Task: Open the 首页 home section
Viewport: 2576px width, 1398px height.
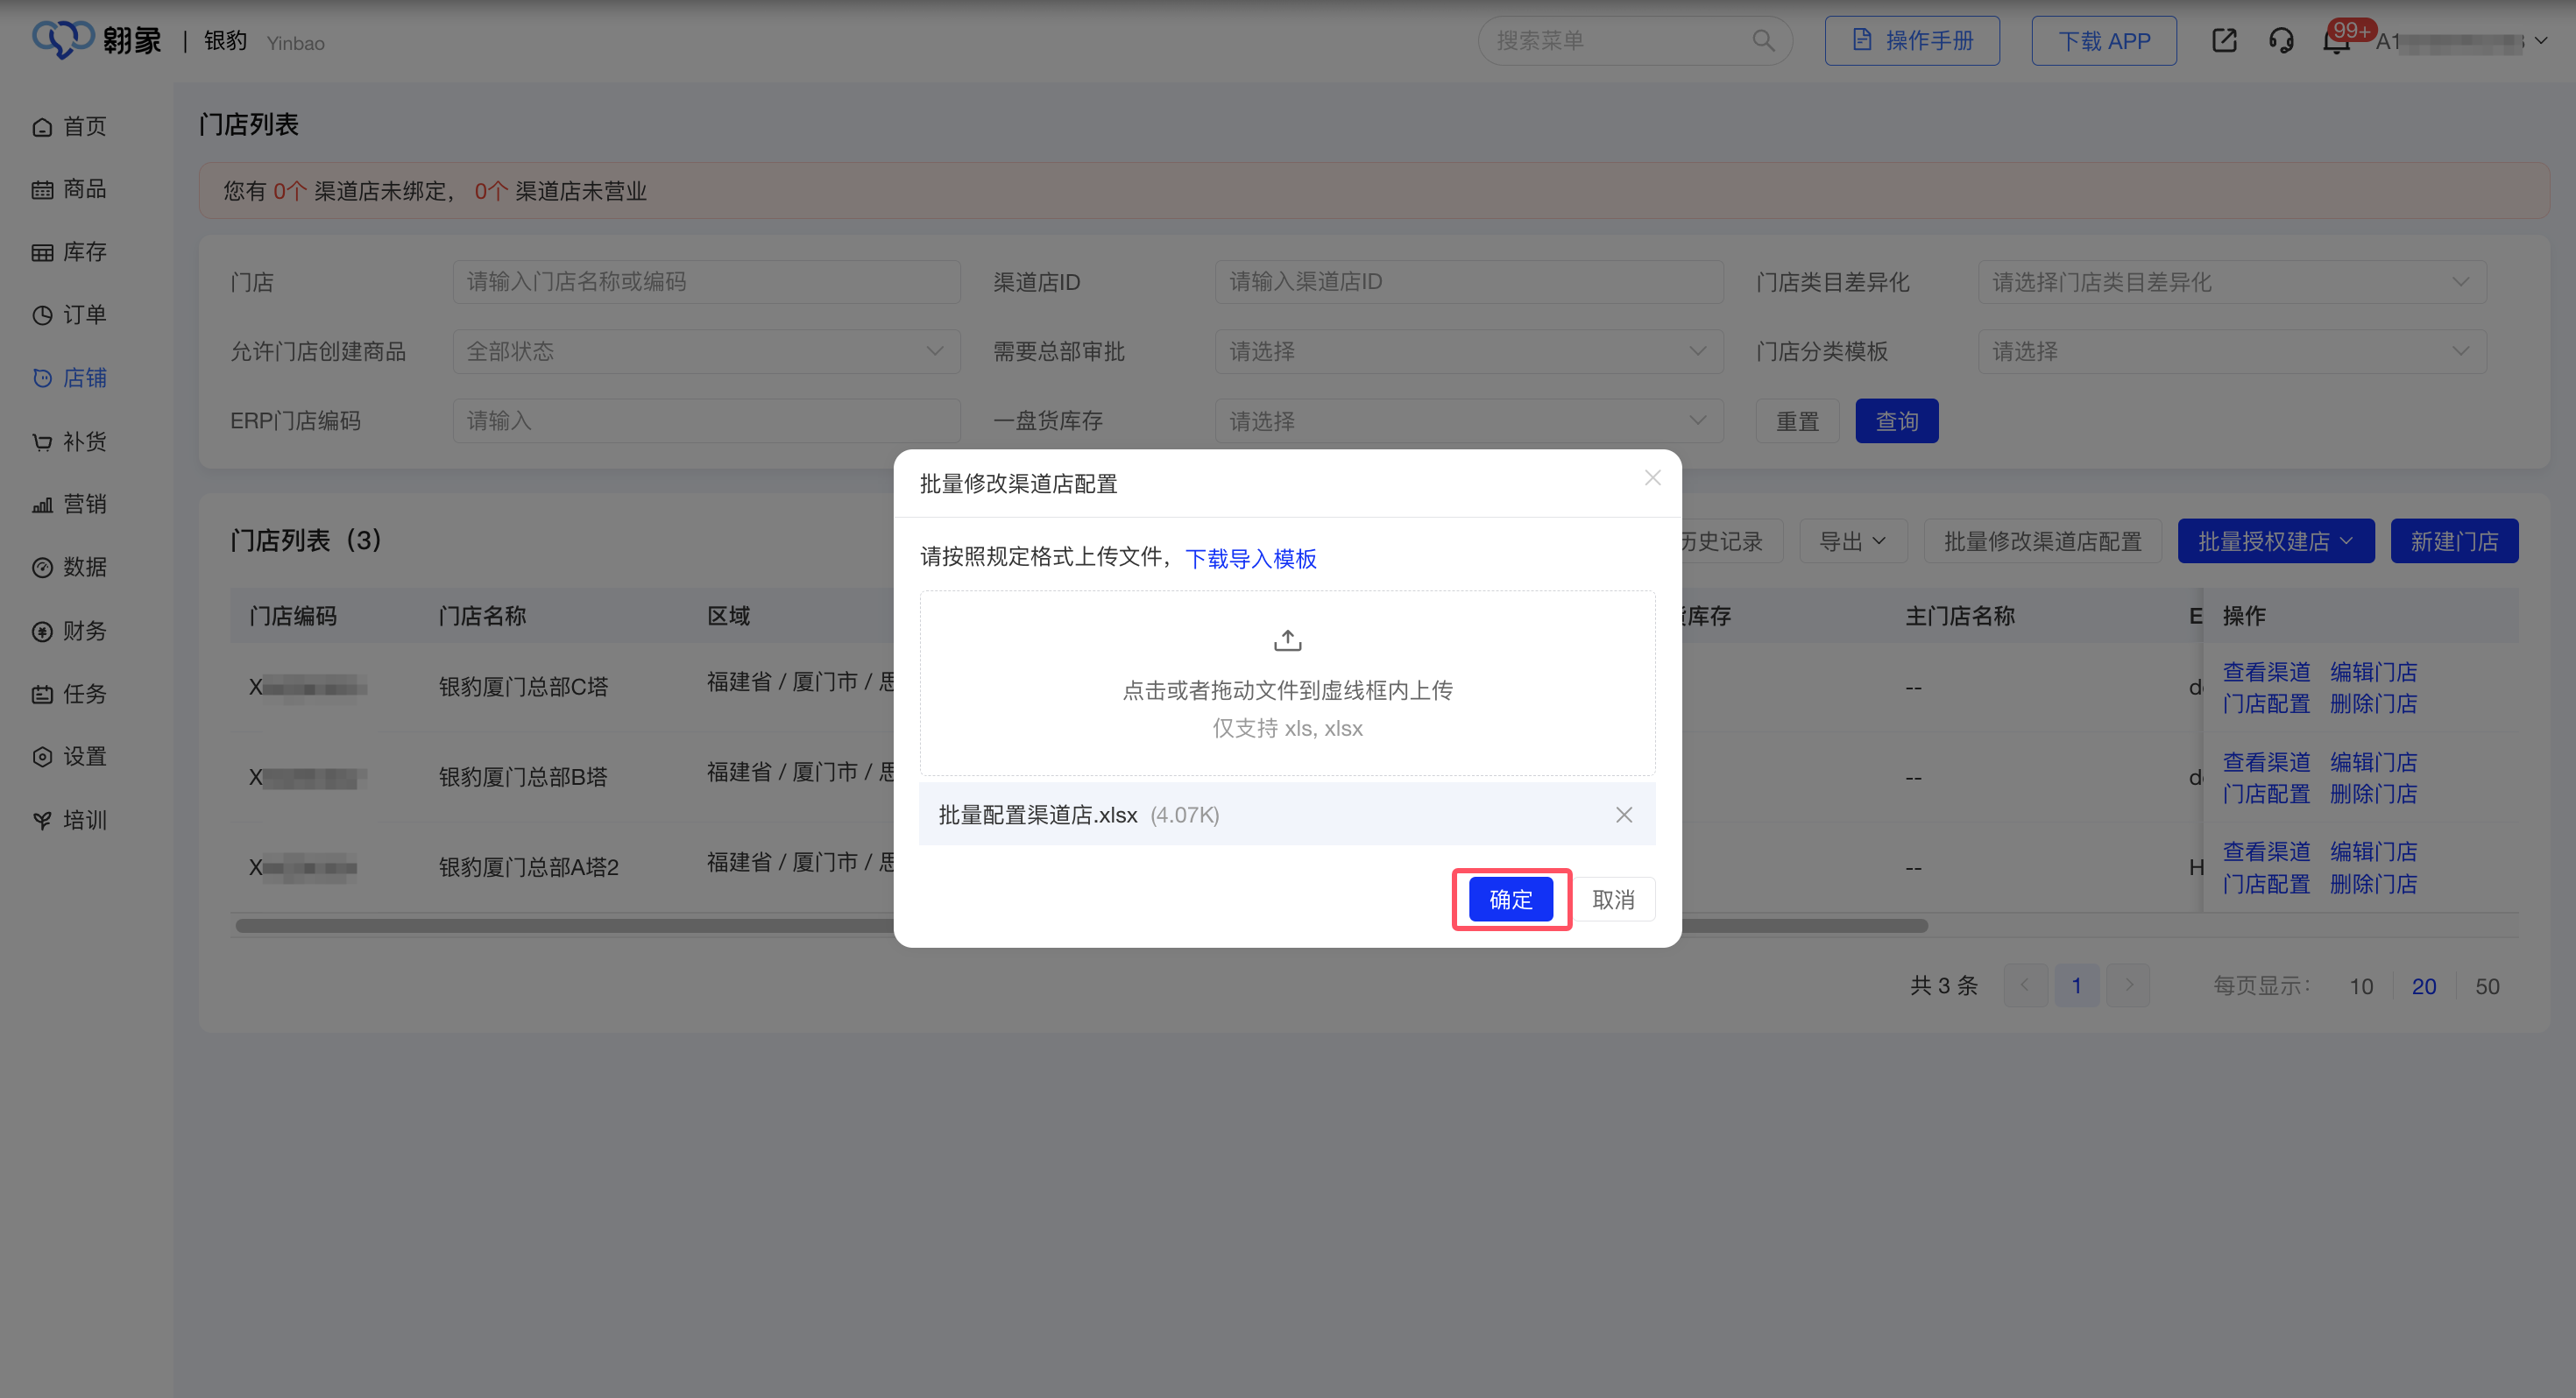Action: tap(84, 125)
